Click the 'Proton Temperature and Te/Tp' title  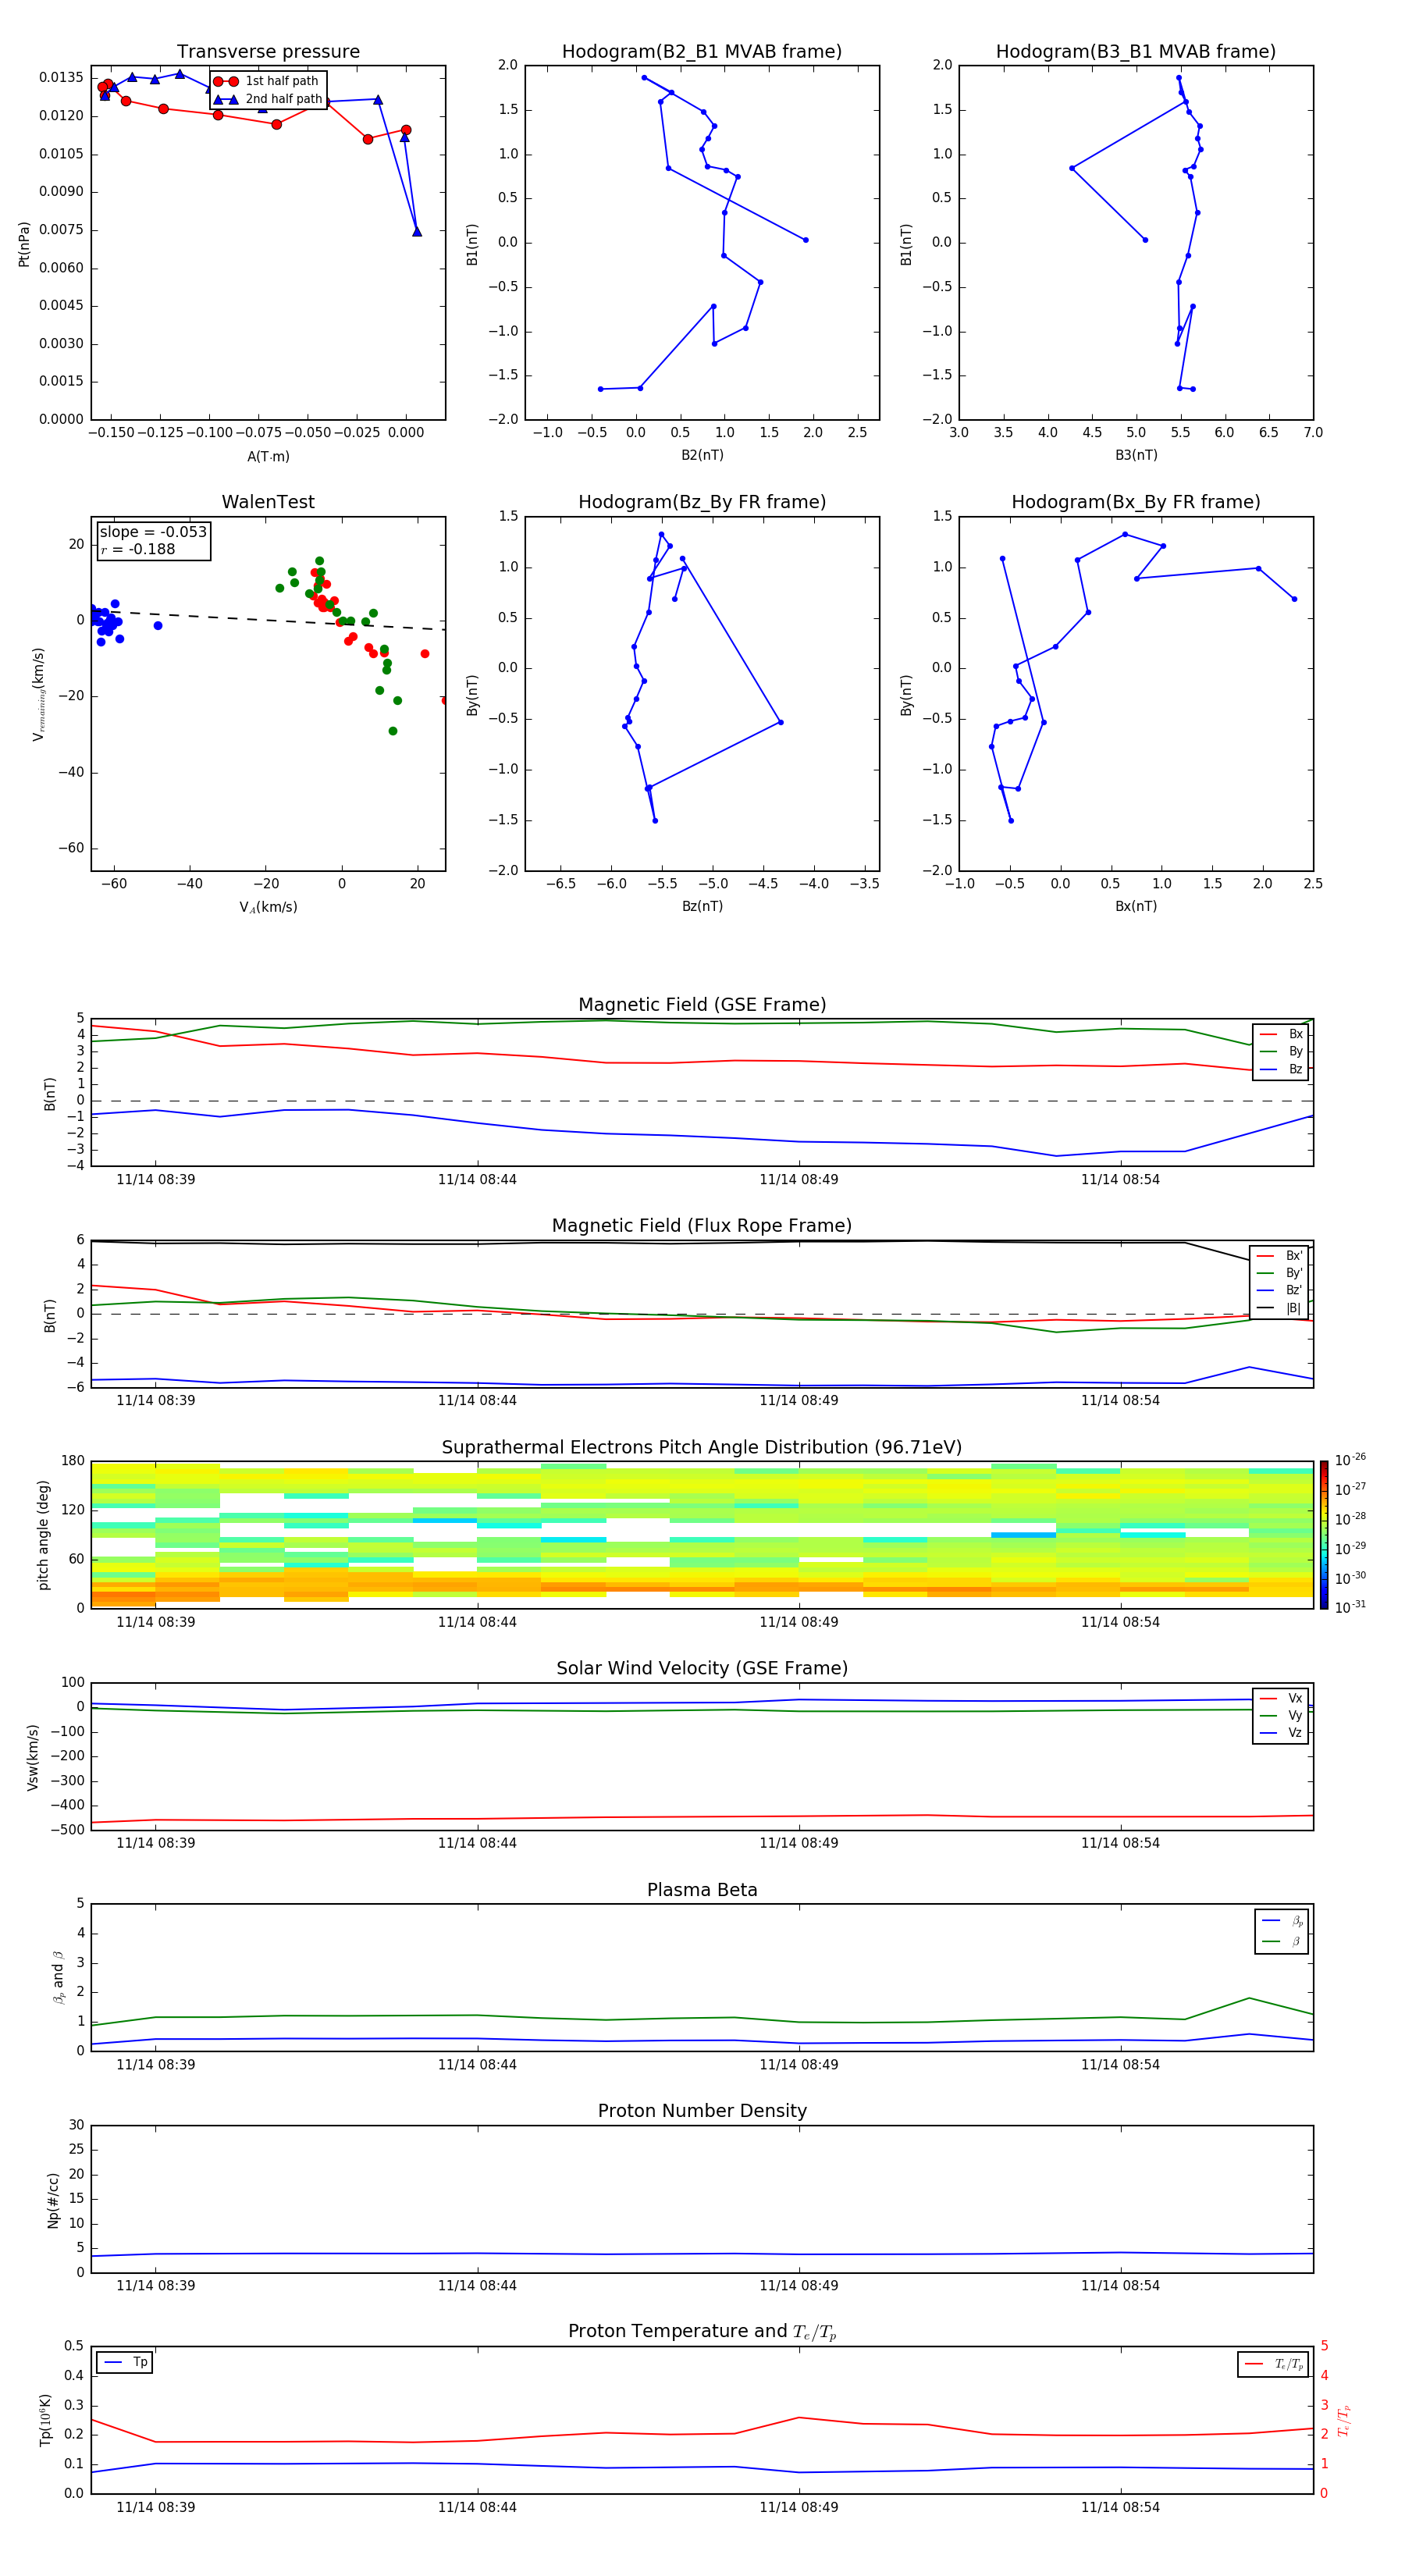pyautogui.click(x=702, y=2332)
